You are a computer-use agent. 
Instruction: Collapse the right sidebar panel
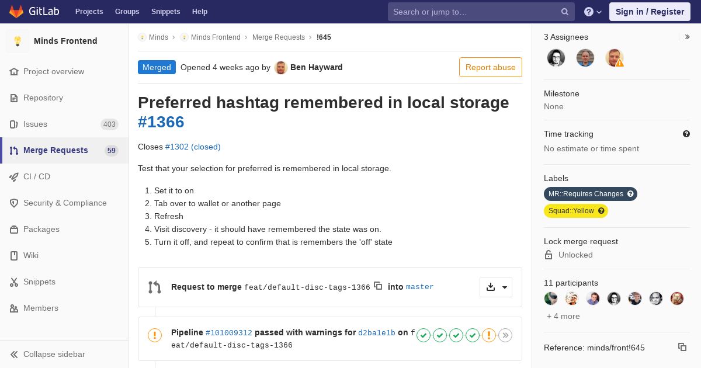pos(687,37)
